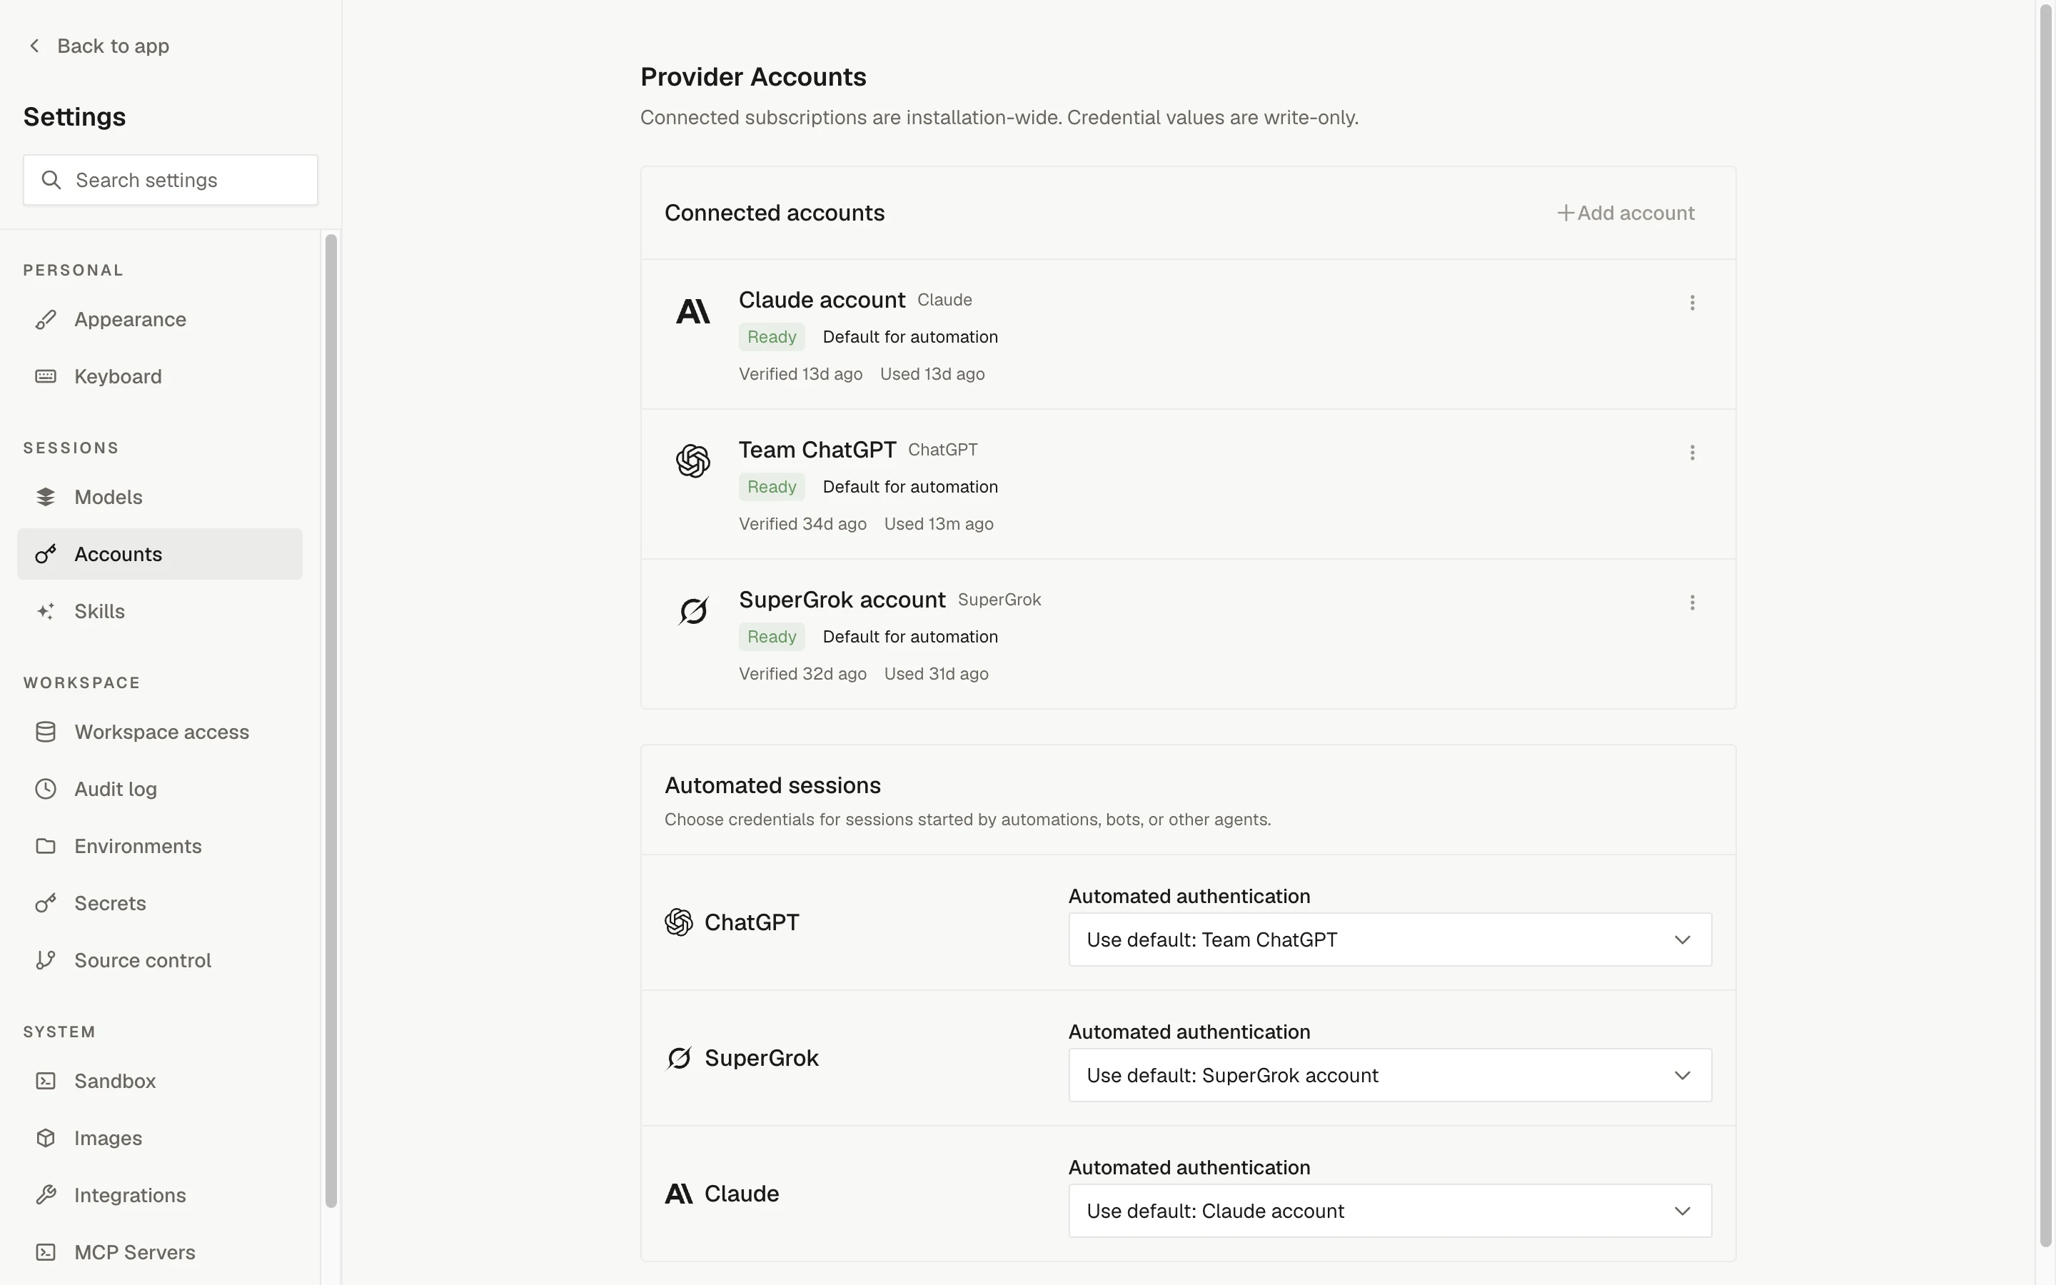
Task: Go to Appearance settings
Action: click(x=160, y=320)
